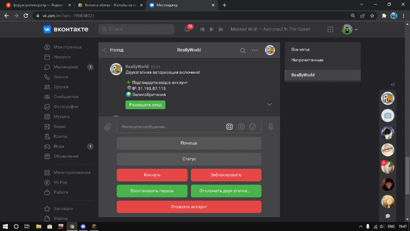Record a voice message with microphone icon
Viewport: 410px width, 231px height.
point(271,127)
